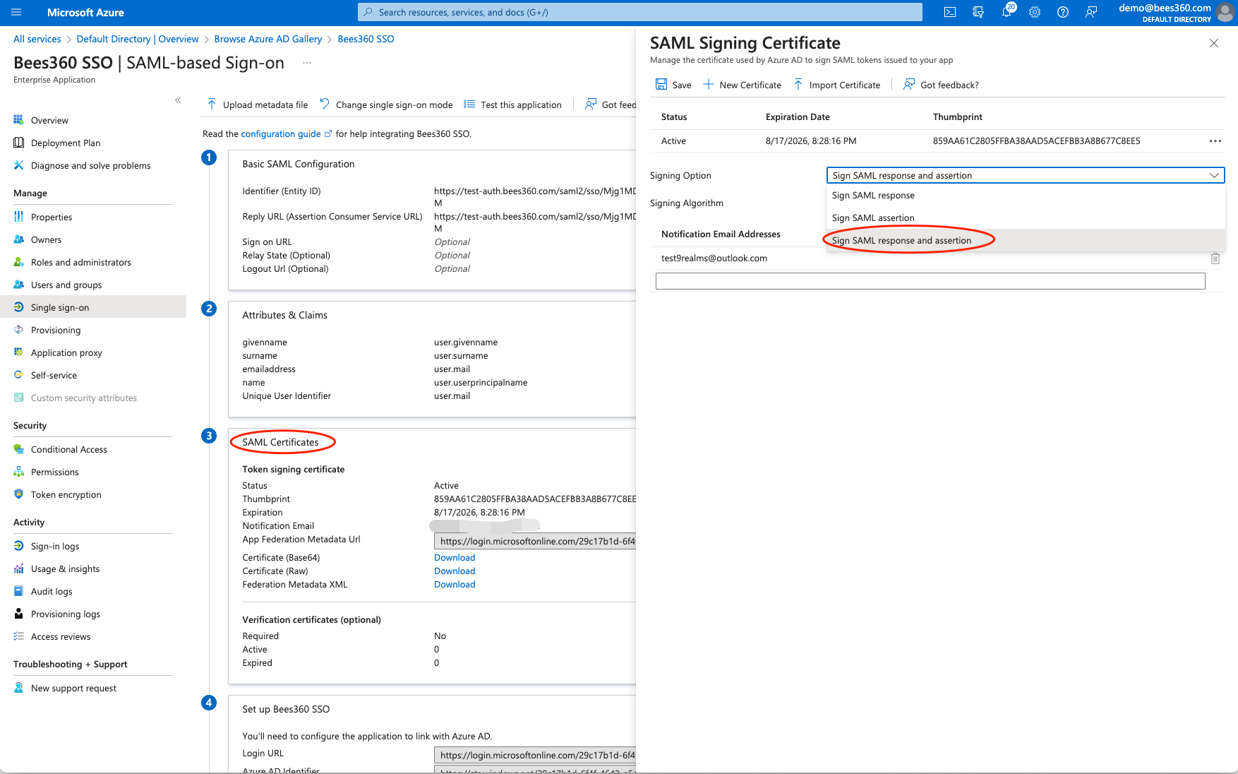Select Sign SAML response and assertion option
Image resolution: width=1238 pixels, height=774 pixels.
pos(1025,241)
